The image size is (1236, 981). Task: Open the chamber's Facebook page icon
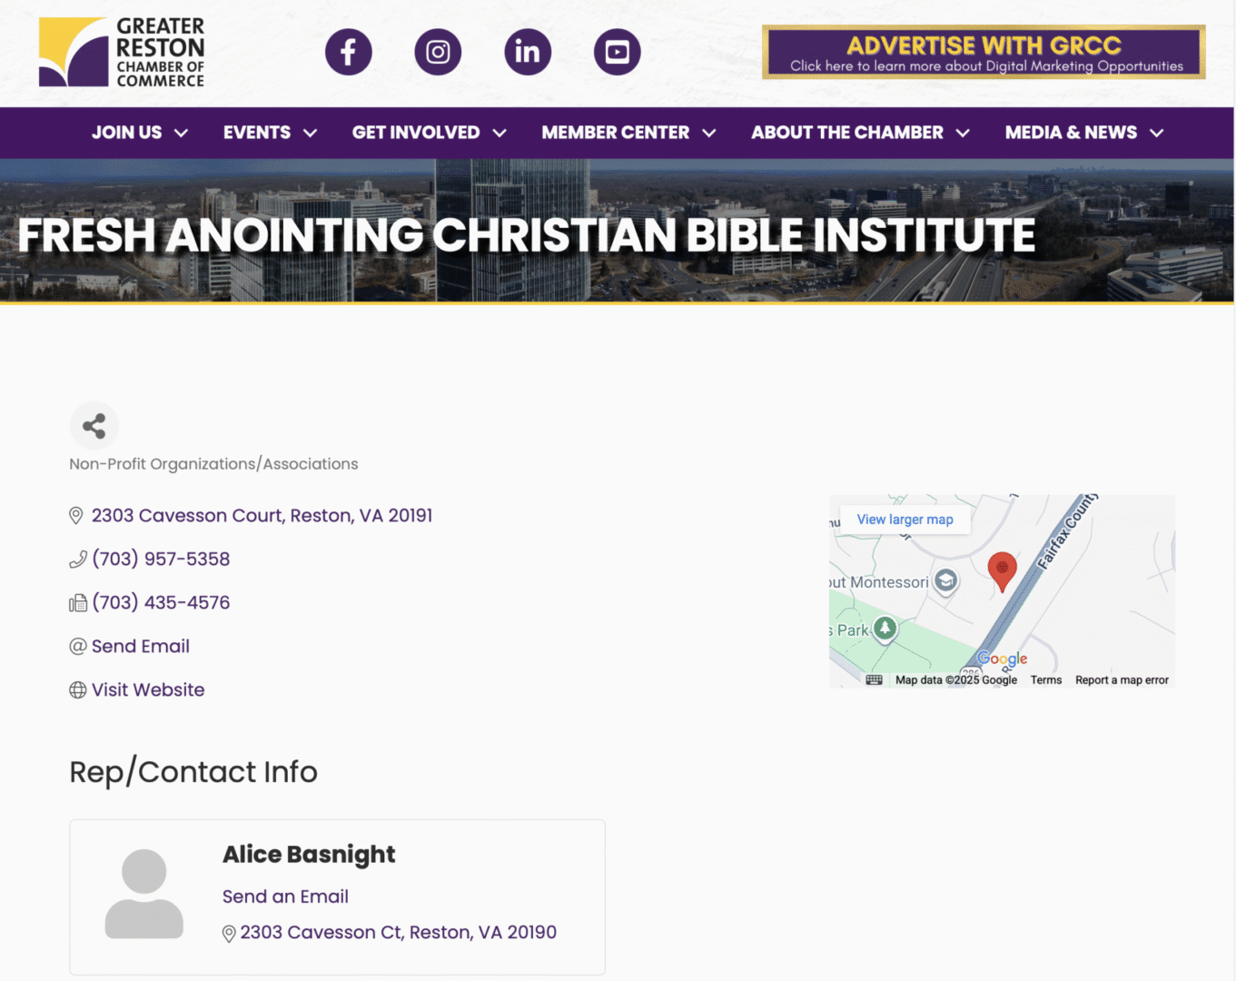coord(349,53)
